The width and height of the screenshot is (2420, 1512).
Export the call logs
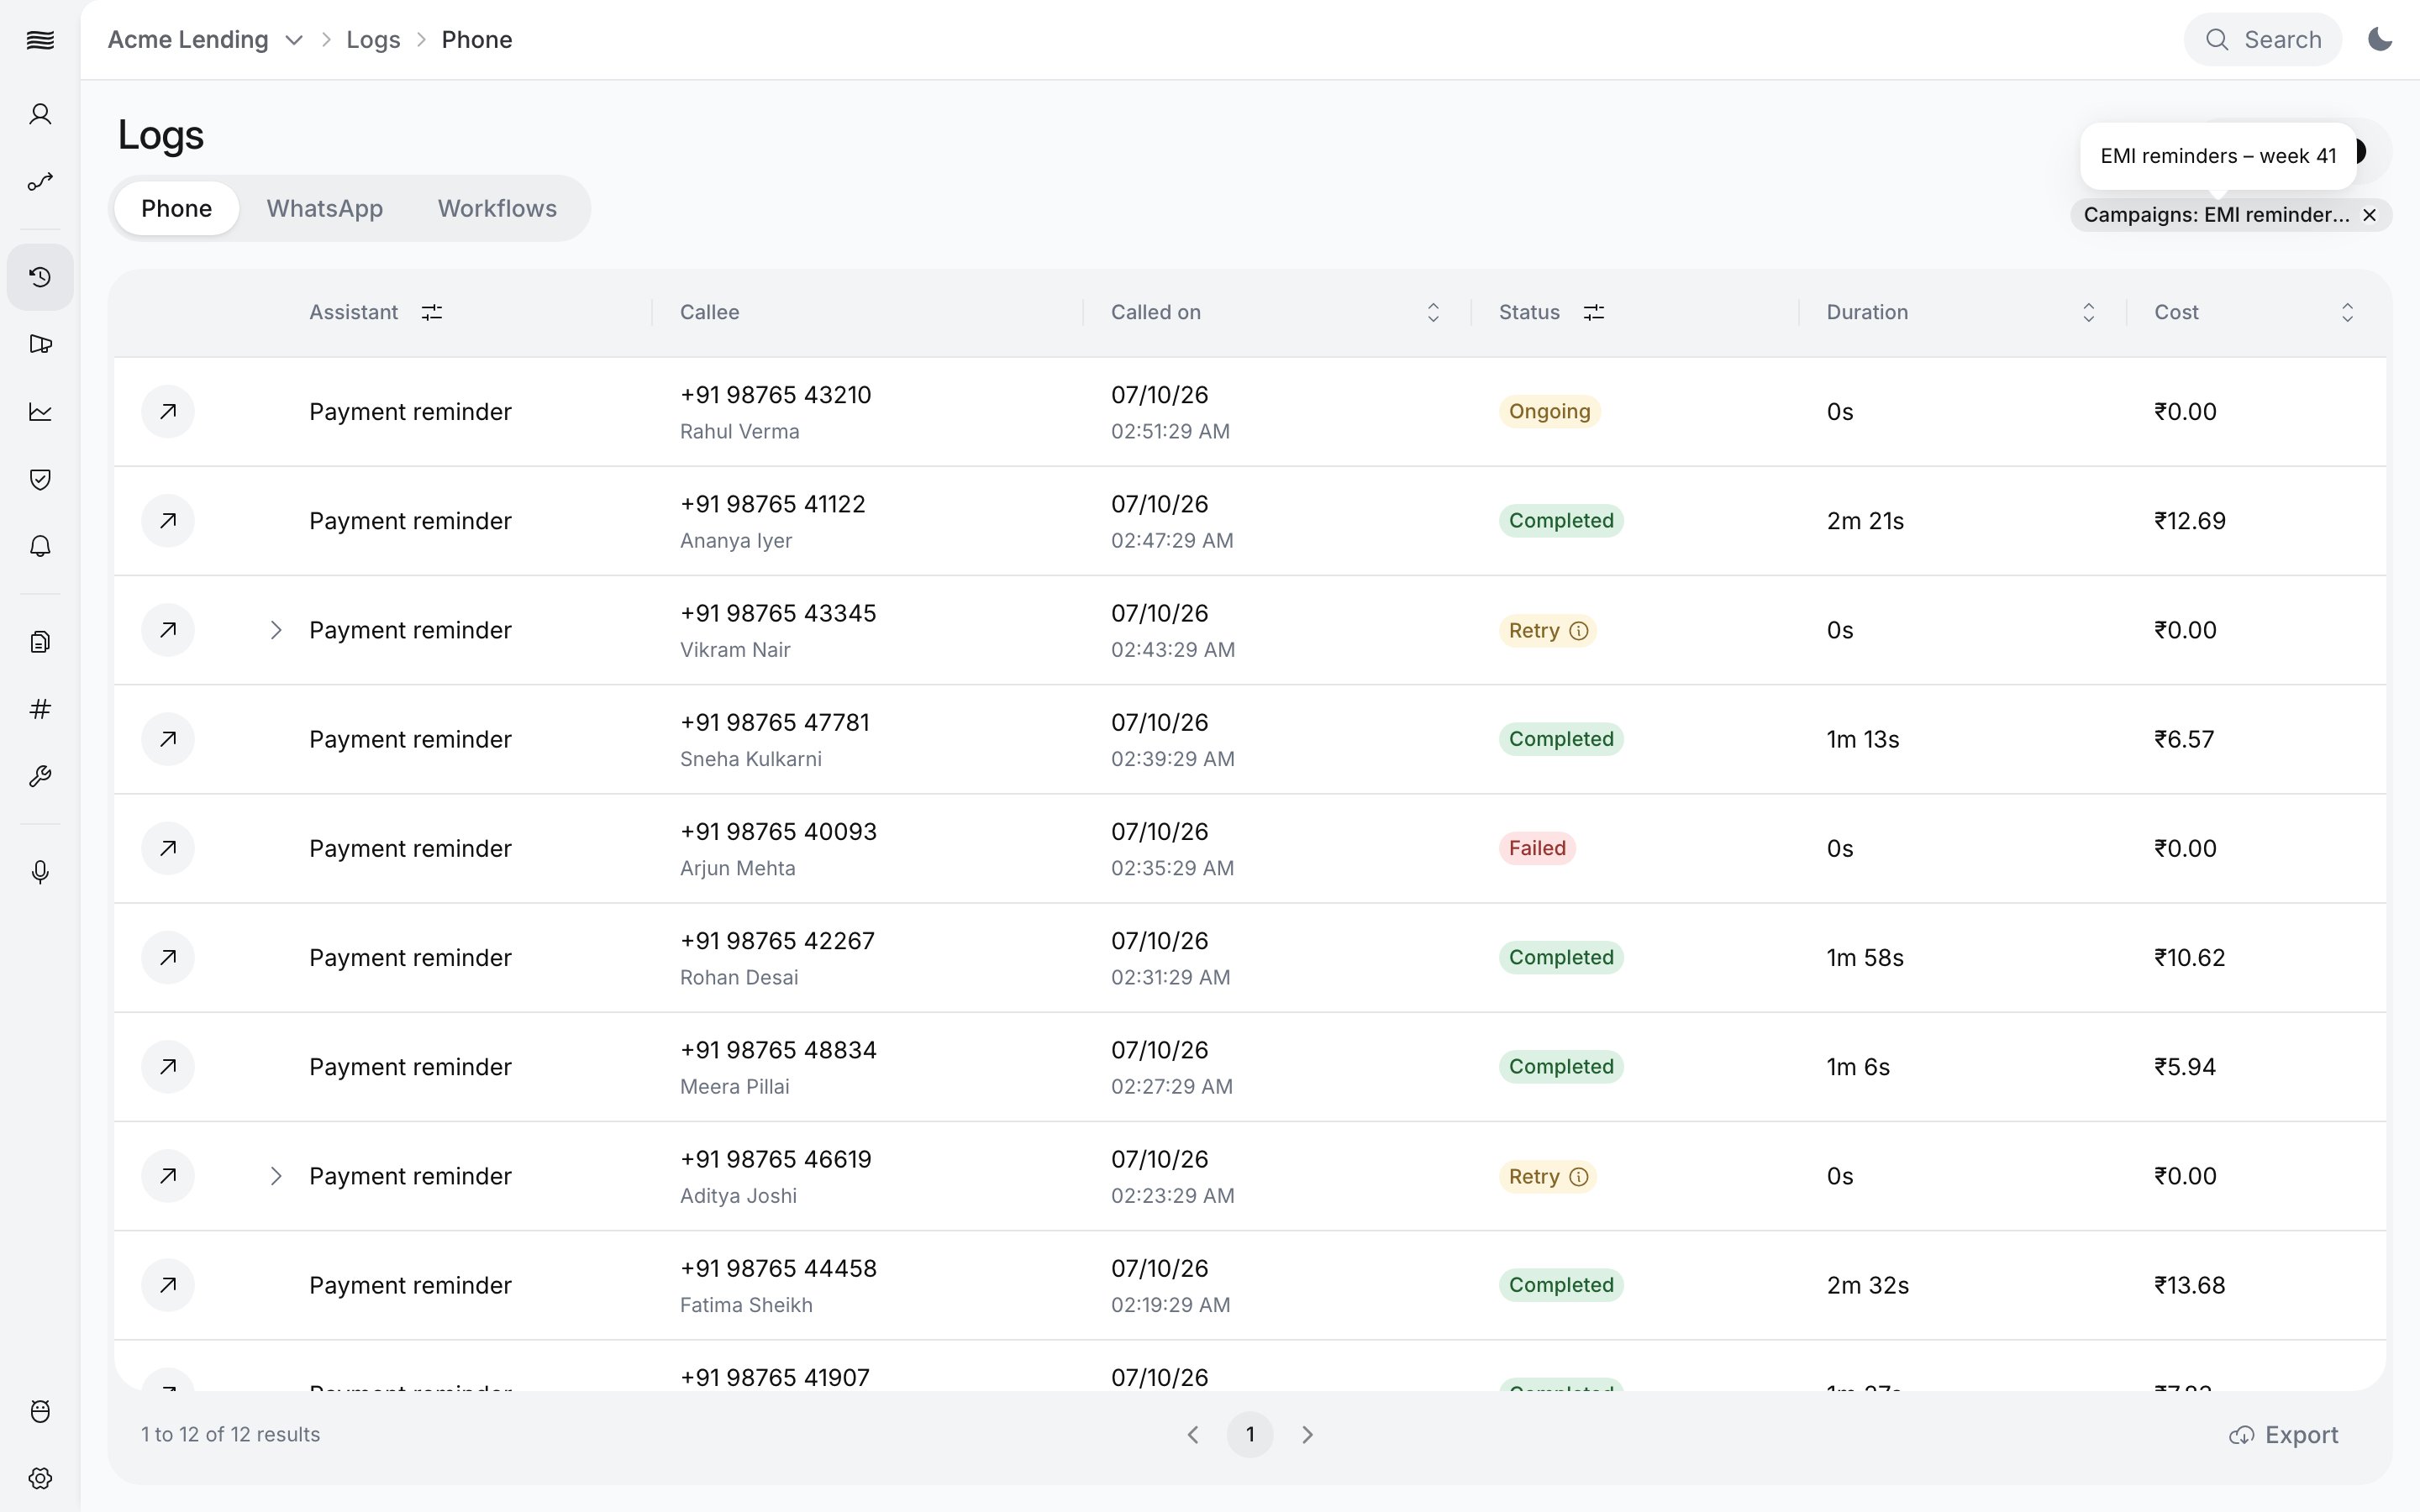[x=2283, y=1435]
